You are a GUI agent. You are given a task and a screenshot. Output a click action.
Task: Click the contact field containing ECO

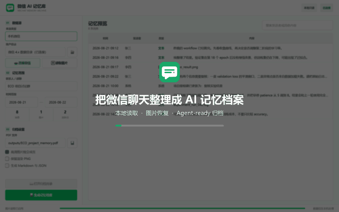click(x=41, y=86)
